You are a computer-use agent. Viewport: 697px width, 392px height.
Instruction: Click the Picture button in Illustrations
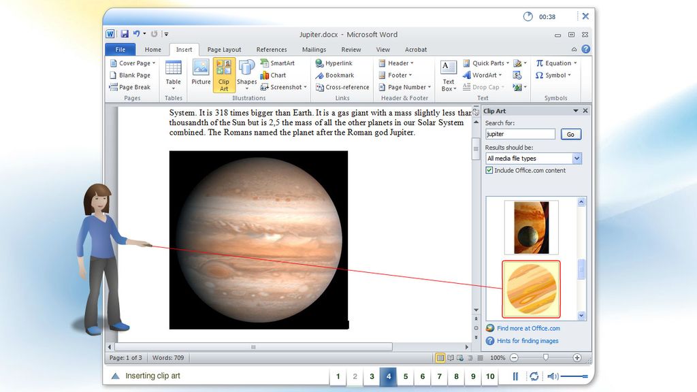[201, 72]
